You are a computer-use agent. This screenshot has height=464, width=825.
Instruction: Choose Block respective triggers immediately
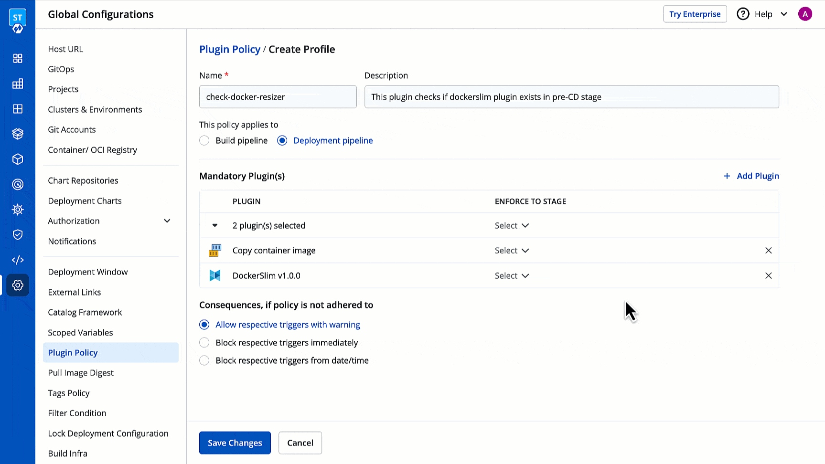(204, 342)
